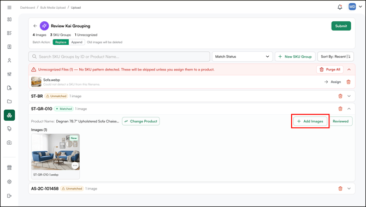Image resolution: width=366 pixels, height=207 pixels.
Task: Go to Bulk Media Upload breadcrumb
Action: (x=53, y=8)
